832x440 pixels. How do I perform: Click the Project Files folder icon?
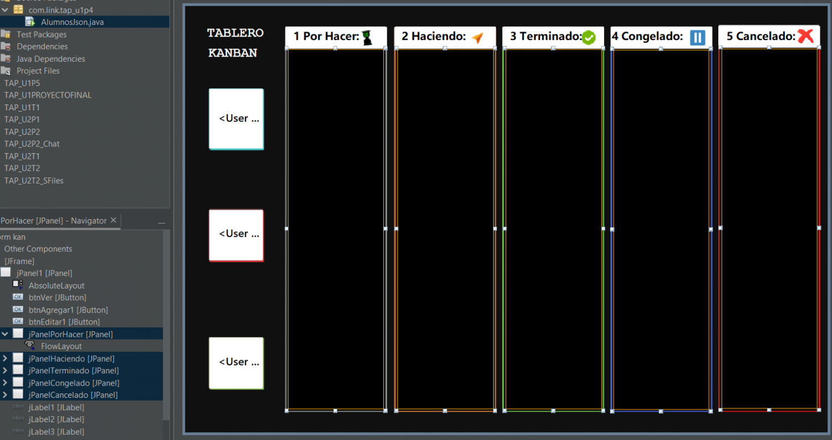(6, 71)
